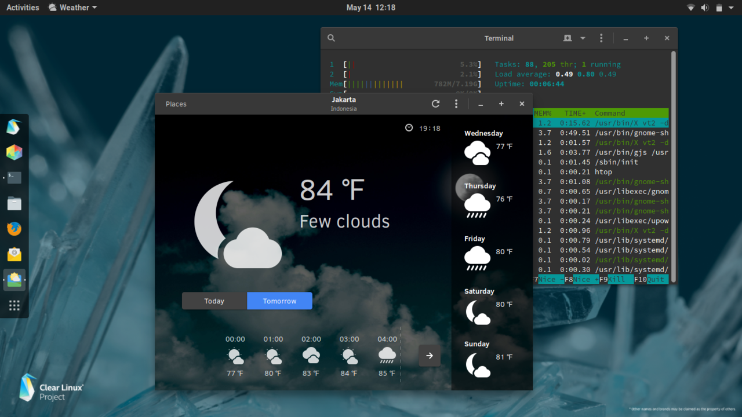The height and width of the screenshot is (417, 742).
Task: Click the Command column header in htop
Action: [610, 113]
